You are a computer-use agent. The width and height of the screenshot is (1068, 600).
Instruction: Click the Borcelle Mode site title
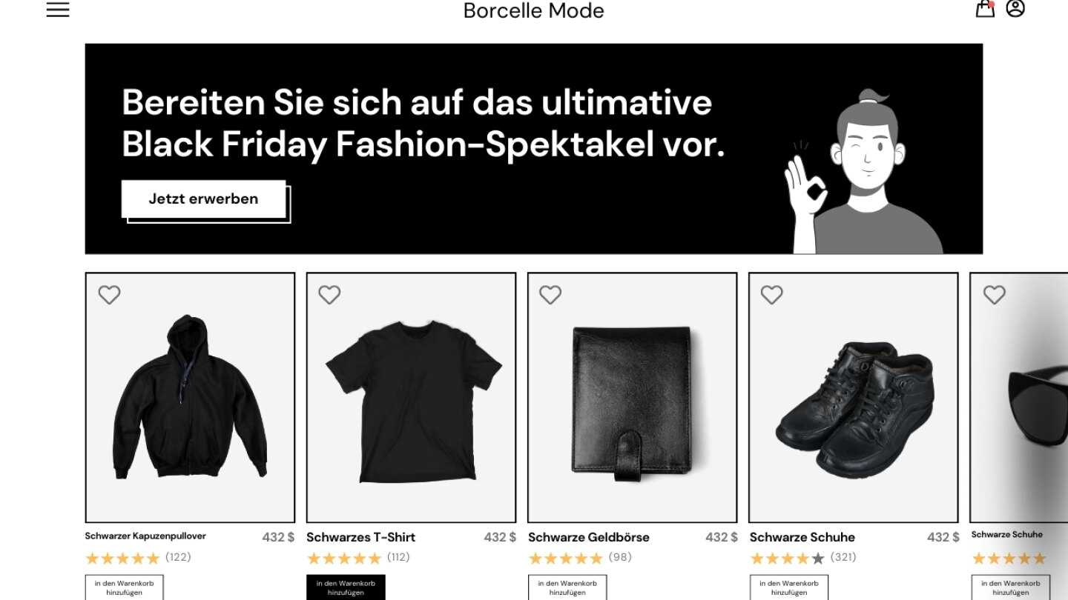pos(534,10)
